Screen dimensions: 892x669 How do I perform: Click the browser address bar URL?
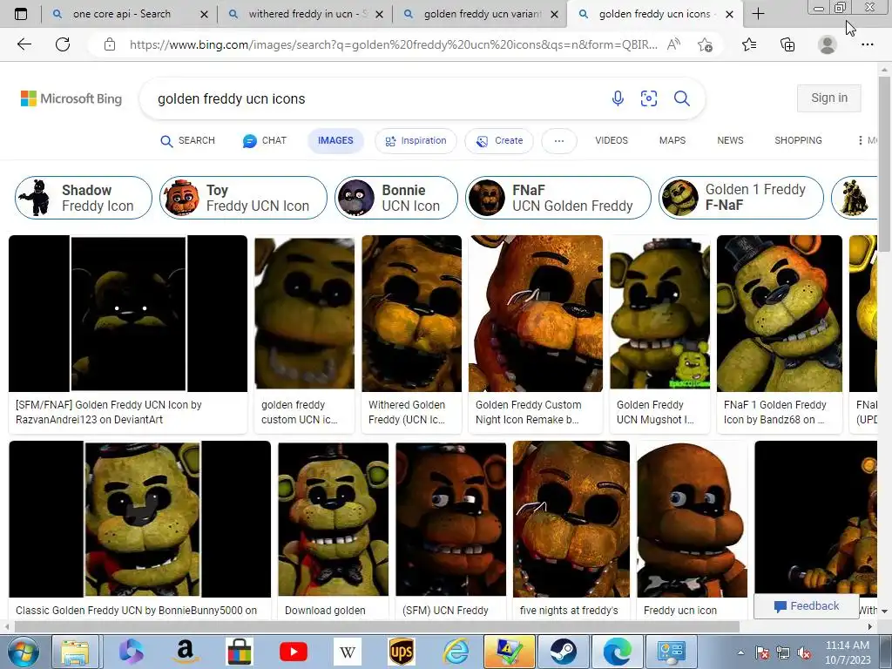click(x=393, y=44)
